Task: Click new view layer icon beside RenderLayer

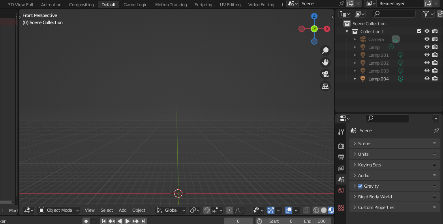Action: click(428, 4)
